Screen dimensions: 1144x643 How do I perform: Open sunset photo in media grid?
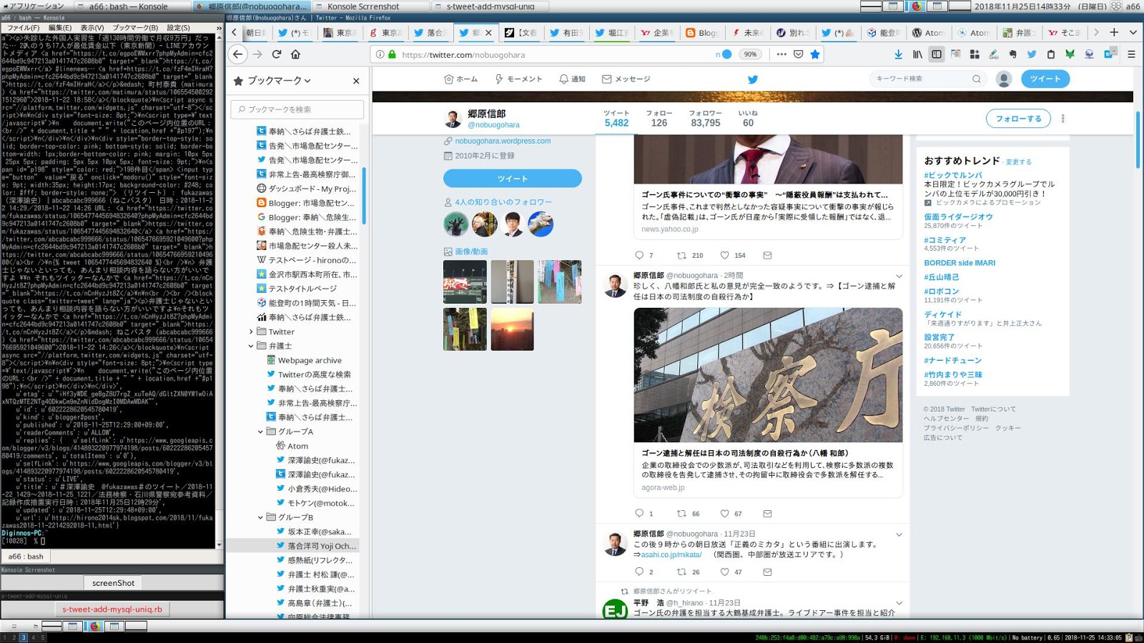512,329
